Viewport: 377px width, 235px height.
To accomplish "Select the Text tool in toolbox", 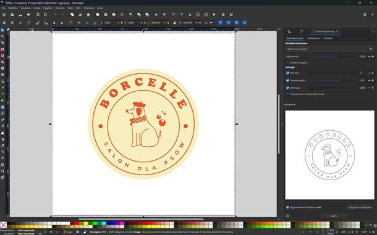I will pyautogui.click(x=2, y=101).
